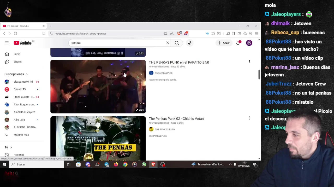
Task: Focus the address bar URL
Action: (x=81, y=34)
